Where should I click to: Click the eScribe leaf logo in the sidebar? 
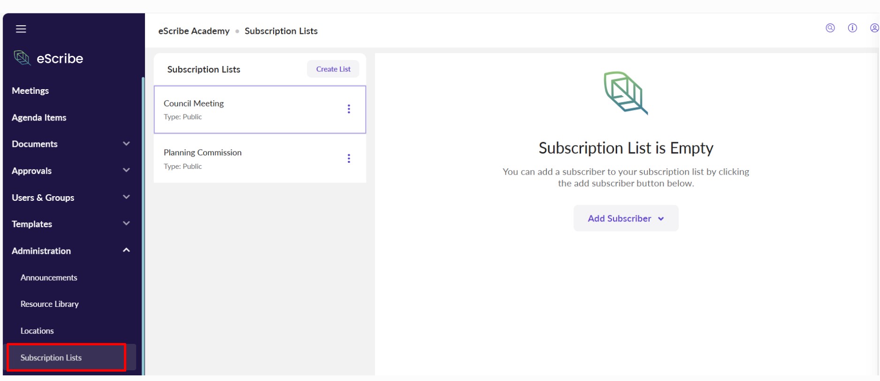tap(22, 58)
